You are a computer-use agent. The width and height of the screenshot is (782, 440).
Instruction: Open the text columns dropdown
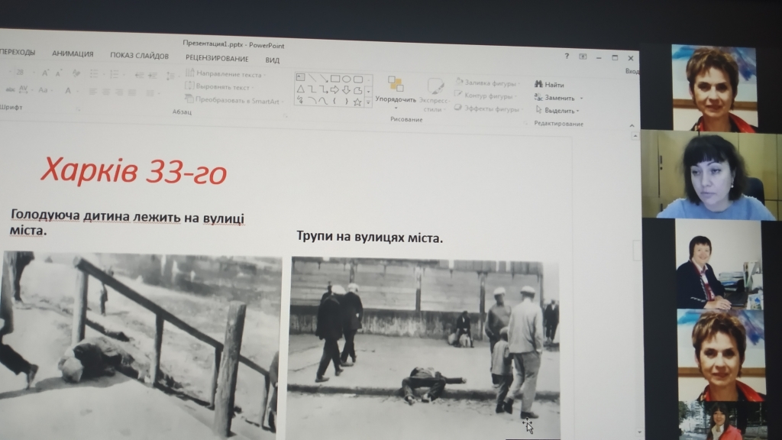tap(152, 92)
